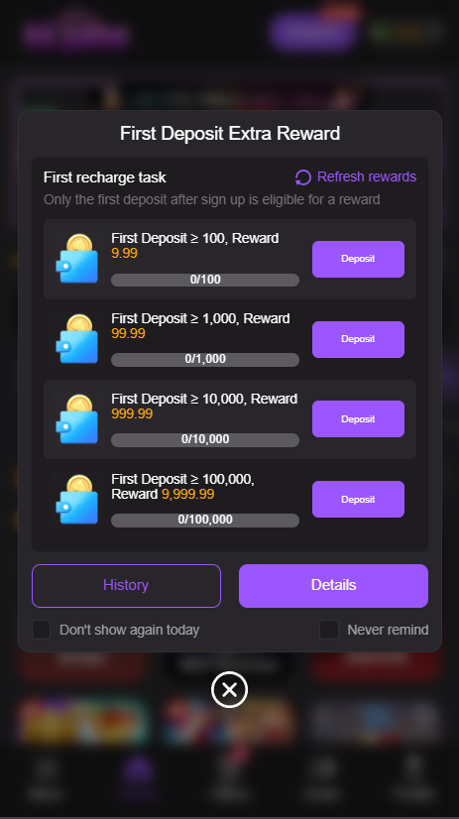Click wallet icon for 100 deposit tier
The width and height of the screenshot is (459, 819).
pos(77,259)
